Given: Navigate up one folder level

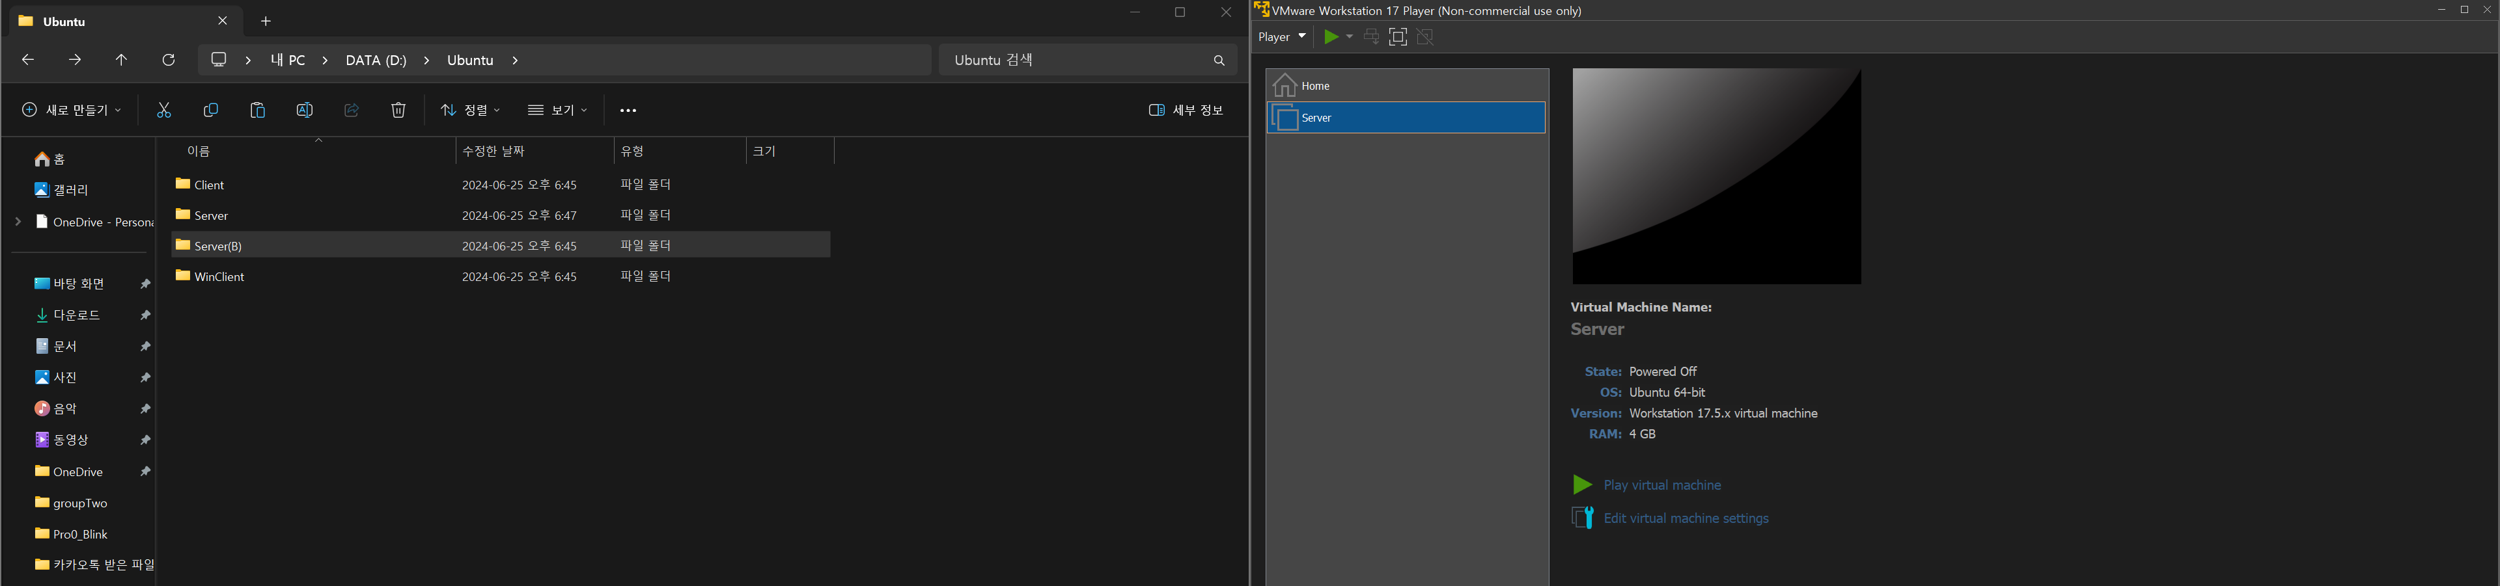Looking at the screenshot, I should [121, 60].
